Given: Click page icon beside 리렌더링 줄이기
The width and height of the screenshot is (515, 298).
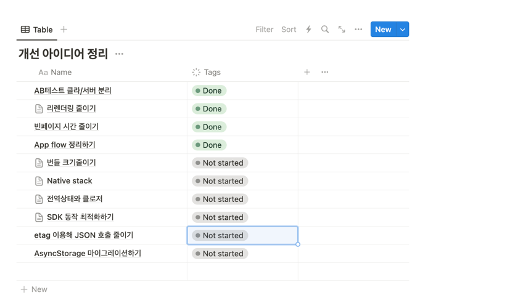Looking at the screenshot, I should pos(39,109).
